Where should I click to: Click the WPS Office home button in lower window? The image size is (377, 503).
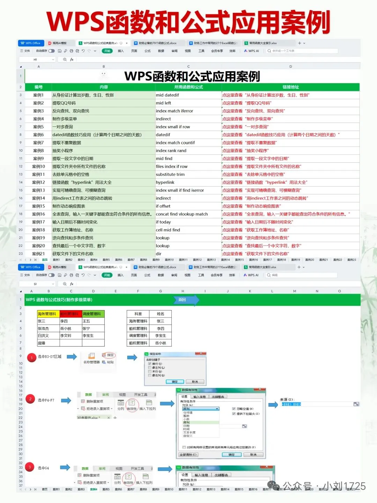pos(30,267)
